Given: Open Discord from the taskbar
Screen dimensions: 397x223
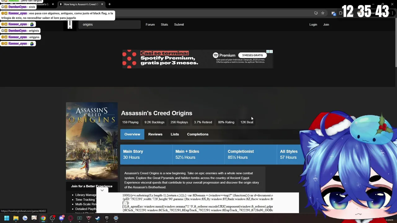Looking at the screenshot, I should click(x=61, y=218).
